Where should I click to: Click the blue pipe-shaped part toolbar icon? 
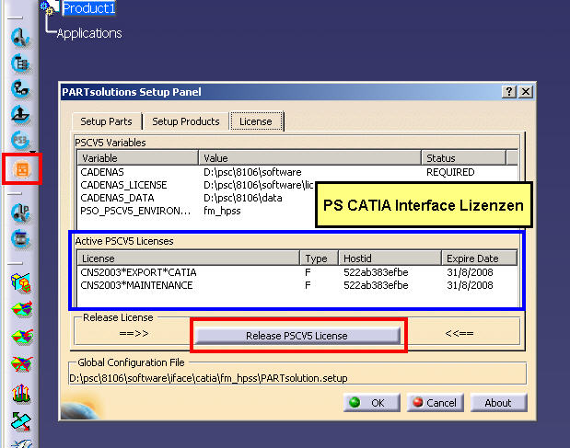pyautogui.click(x=20, y=88)
